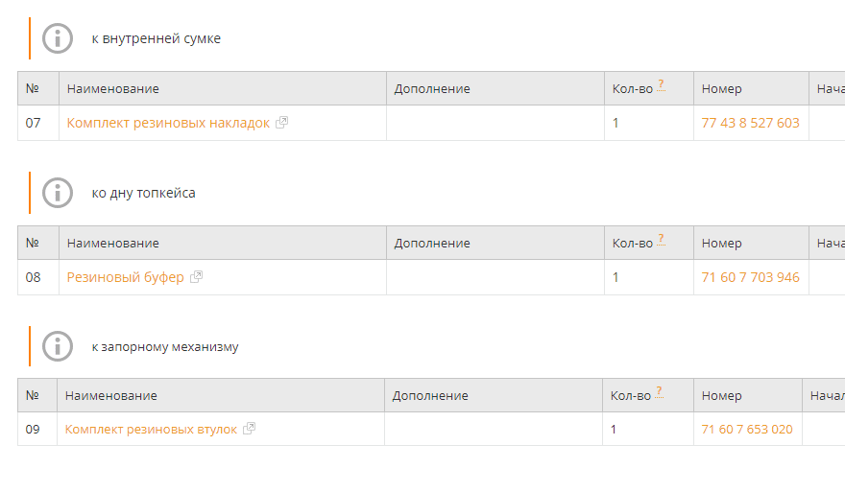The width and height of the screenshot is (845, 492).
Task: Open external icon next to «Резиновый буфер»
Action: (x=196, y=277)
